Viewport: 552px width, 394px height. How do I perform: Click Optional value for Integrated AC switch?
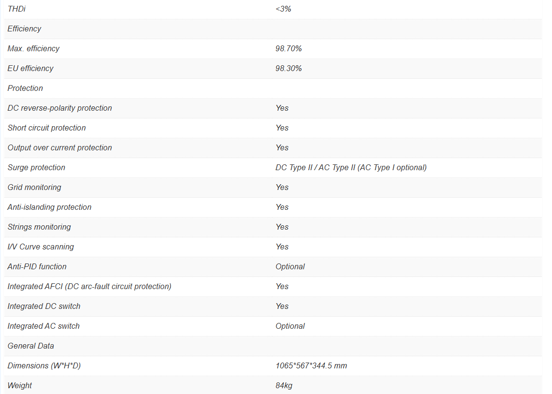[290, 326]
